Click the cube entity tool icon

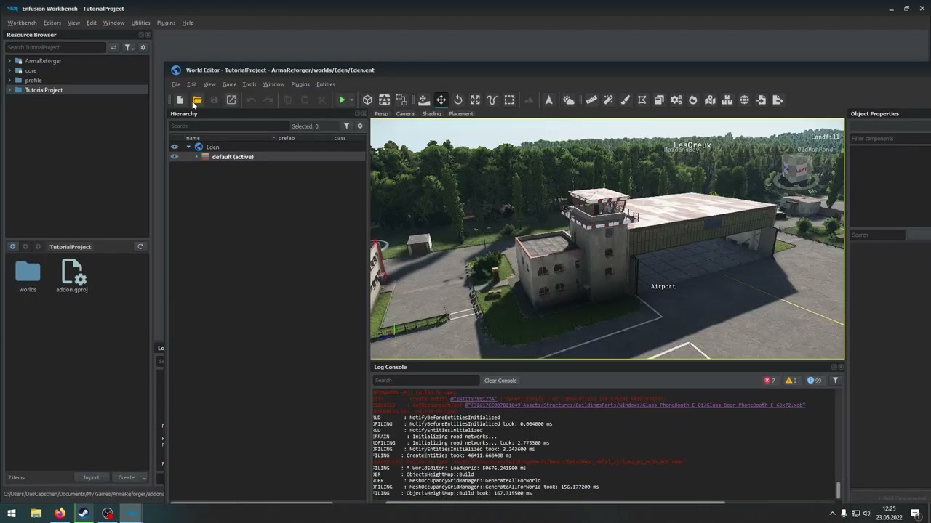367,100
